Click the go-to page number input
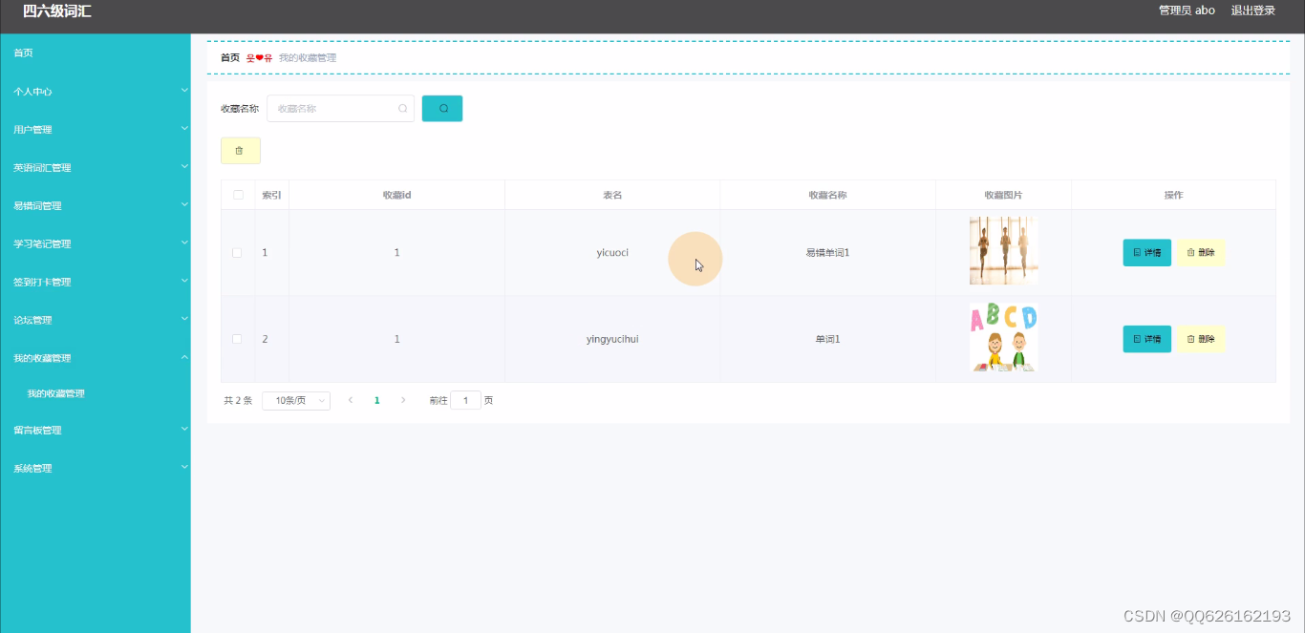Image resolution: width=1305 pixels, height=633 pixels. 465,401
